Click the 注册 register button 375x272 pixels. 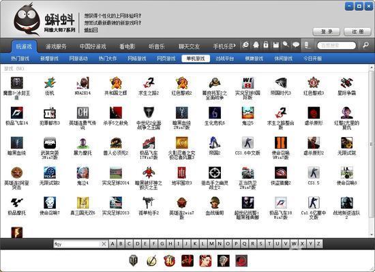pos(357,31)
